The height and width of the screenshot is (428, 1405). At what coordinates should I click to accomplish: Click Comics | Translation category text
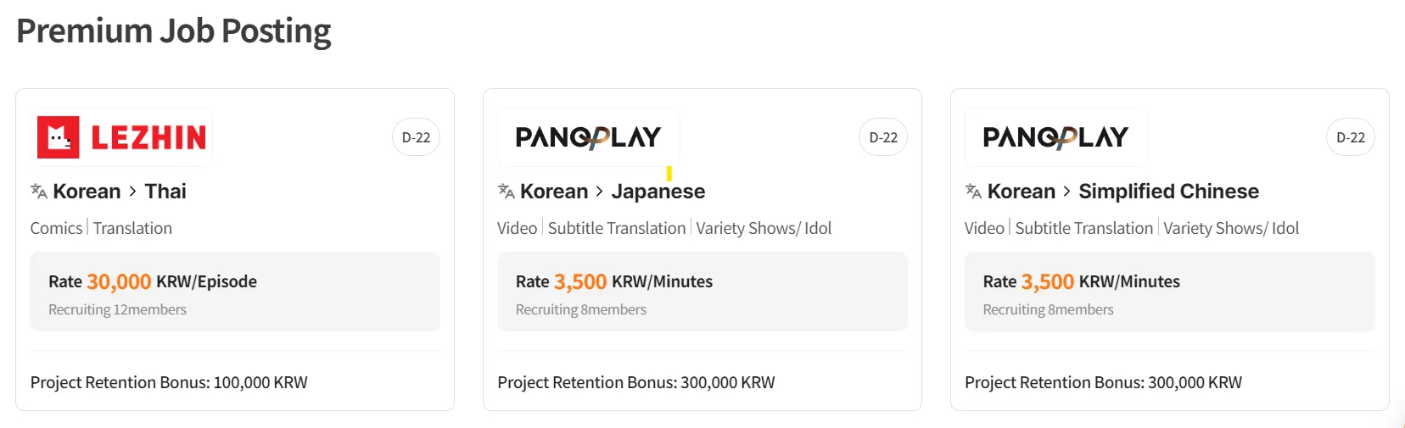tap(101, 228)
